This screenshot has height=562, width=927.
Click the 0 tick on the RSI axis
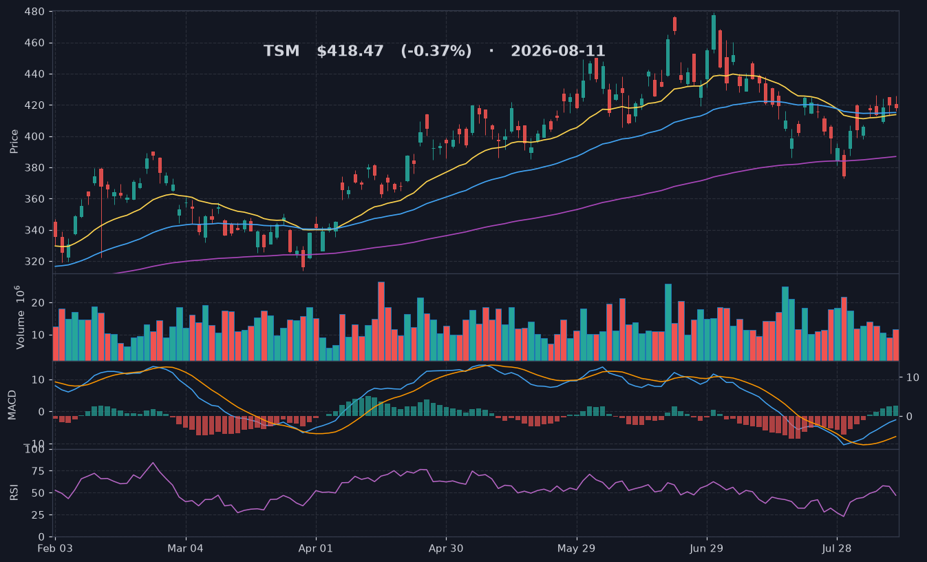point(43,537)
